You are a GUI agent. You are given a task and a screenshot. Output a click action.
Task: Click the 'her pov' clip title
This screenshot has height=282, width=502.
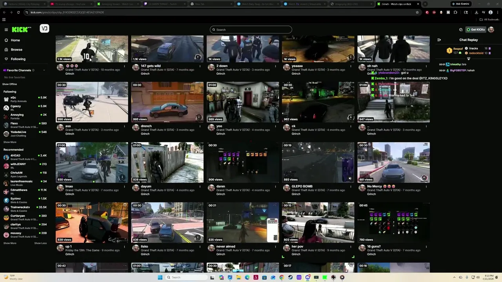pyautogui.click(x=297, y=247)
